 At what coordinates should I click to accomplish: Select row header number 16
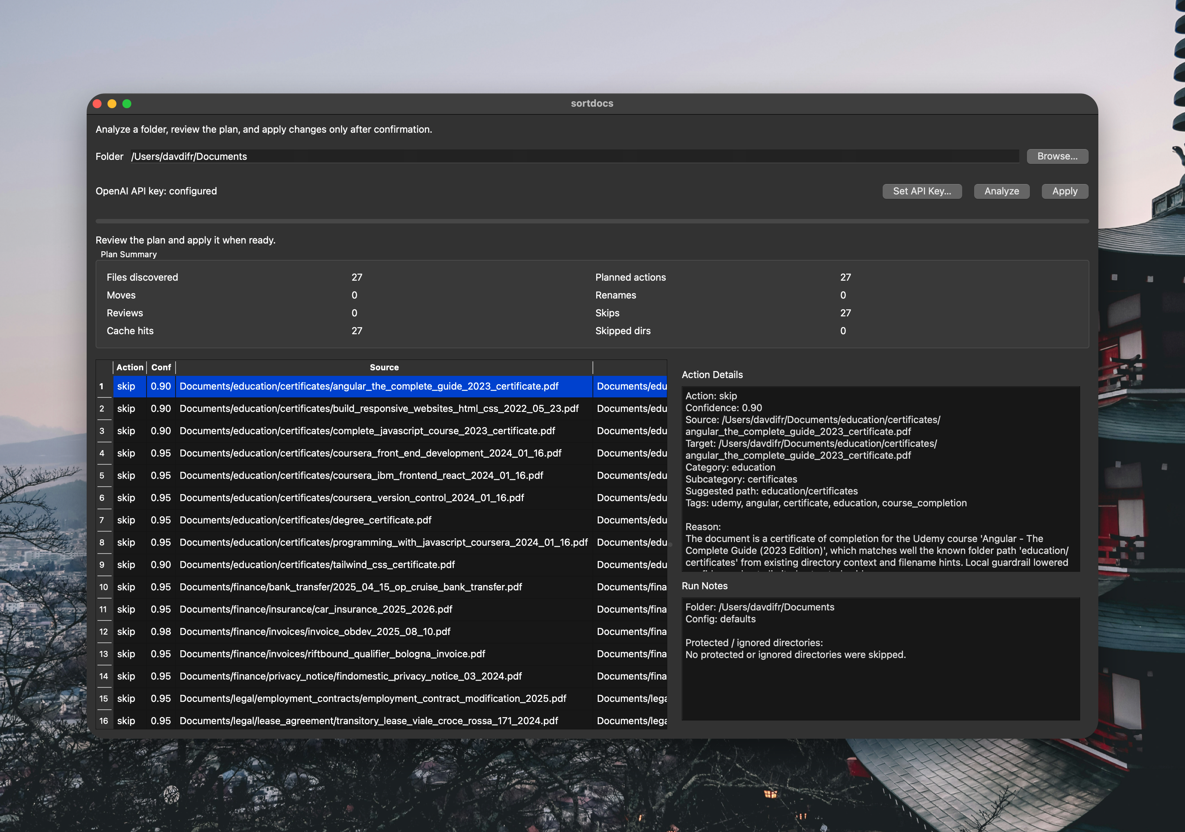tap(104, 720)
